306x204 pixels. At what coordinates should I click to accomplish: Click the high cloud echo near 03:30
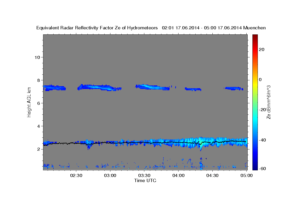(152, 87)
